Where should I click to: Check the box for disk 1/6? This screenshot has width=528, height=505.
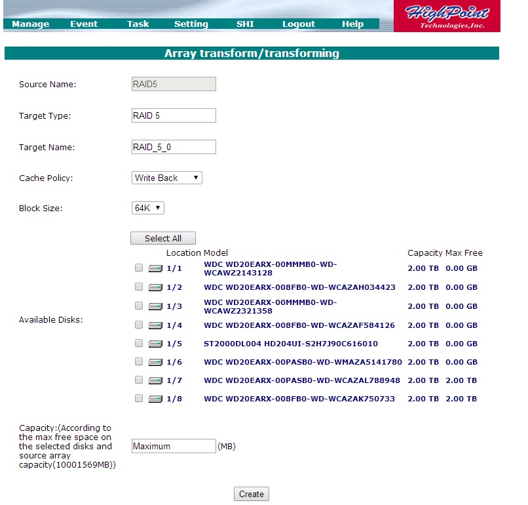(x=139, y=361)
